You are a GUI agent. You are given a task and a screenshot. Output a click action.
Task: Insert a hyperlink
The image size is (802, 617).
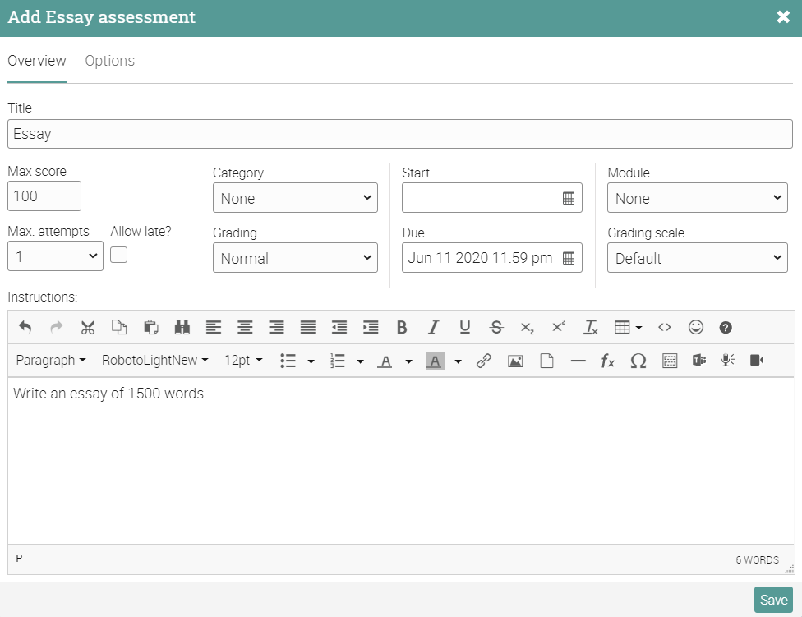[x=484, y=361]
